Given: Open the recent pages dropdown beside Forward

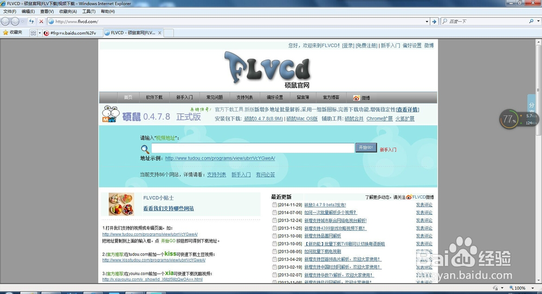Looking at the screenshot, I should point(22,22).
